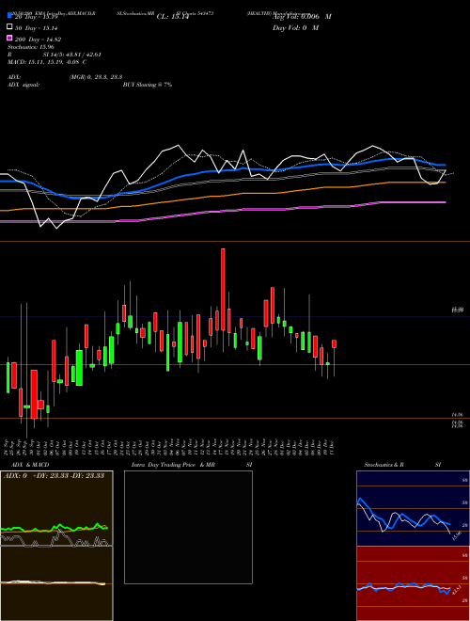The image size is (470, 621).
Task: Select the '200 Day - 14.82' legend text
Action: [38, 40]
